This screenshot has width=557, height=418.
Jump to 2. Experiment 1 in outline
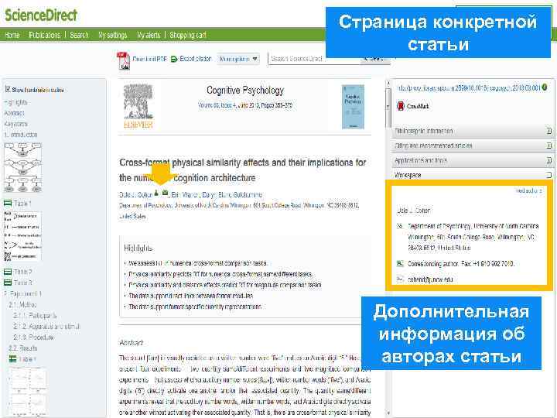click(22, 293)
